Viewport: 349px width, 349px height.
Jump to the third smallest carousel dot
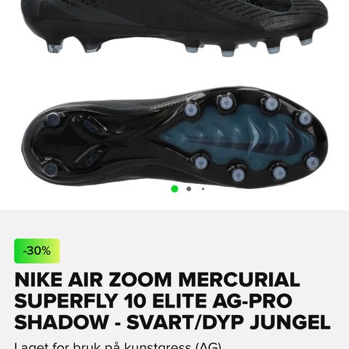coord(203,189)
